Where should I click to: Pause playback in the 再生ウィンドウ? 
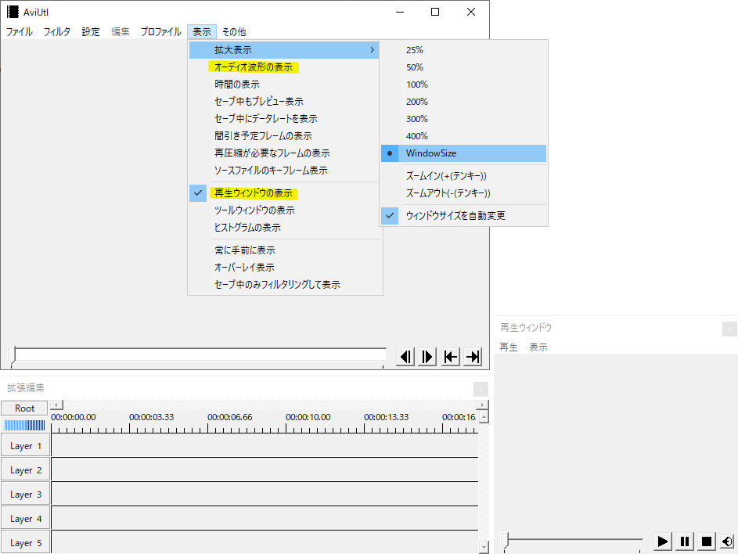click(684, 541)
